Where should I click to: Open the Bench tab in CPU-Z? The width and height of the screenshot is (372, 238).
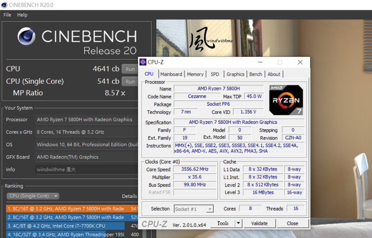255,74
